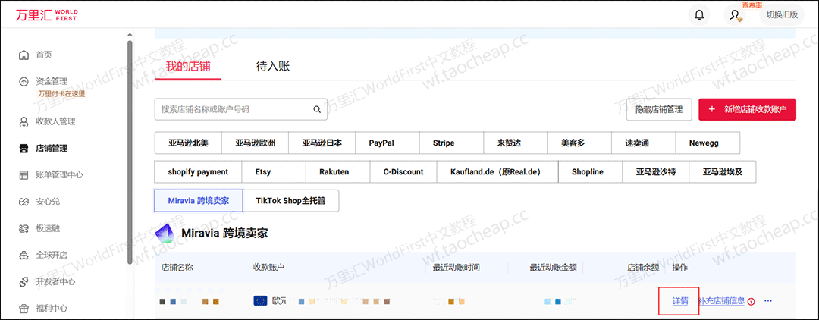Focus the 搜索店铺名称或账户号码 search field
The image size is (819, 320).
tap(241, 110)
